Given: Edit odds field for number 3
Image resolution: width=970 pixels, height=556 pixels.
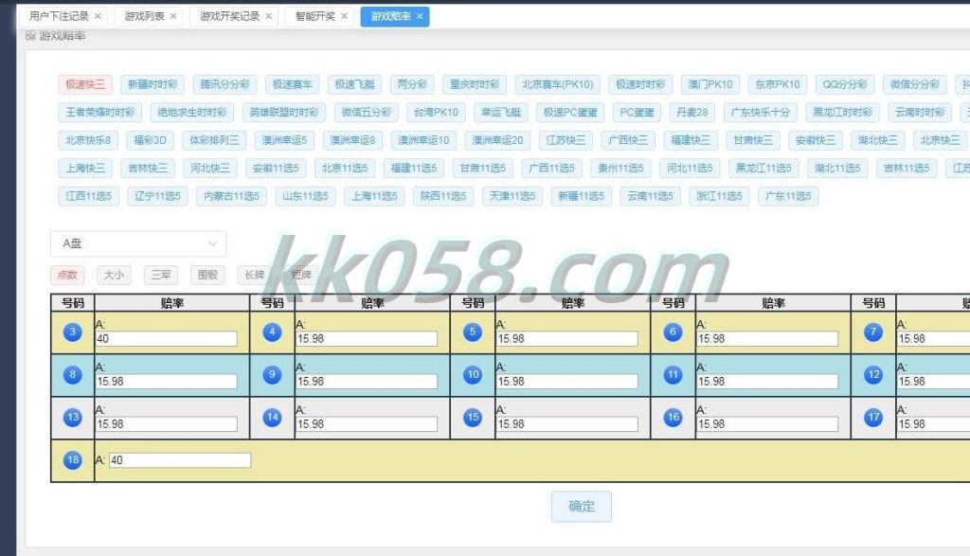Looking at the screenshot, I should pyautogui.click(x=167, y=339).
